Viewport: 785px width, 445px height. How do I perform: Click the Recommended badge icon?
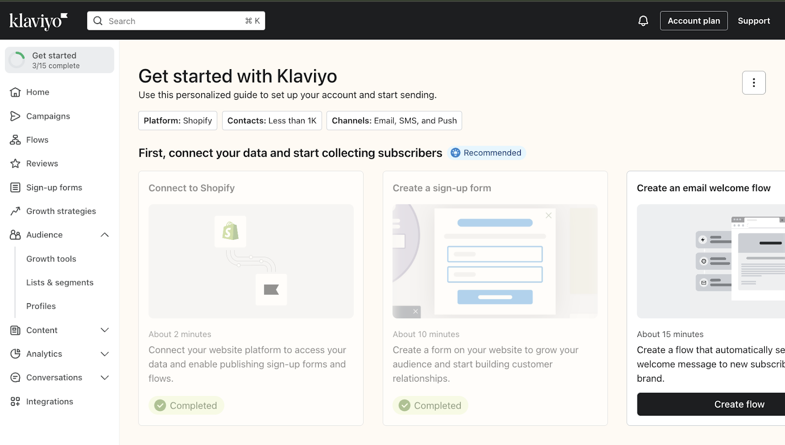coord(455,153)
